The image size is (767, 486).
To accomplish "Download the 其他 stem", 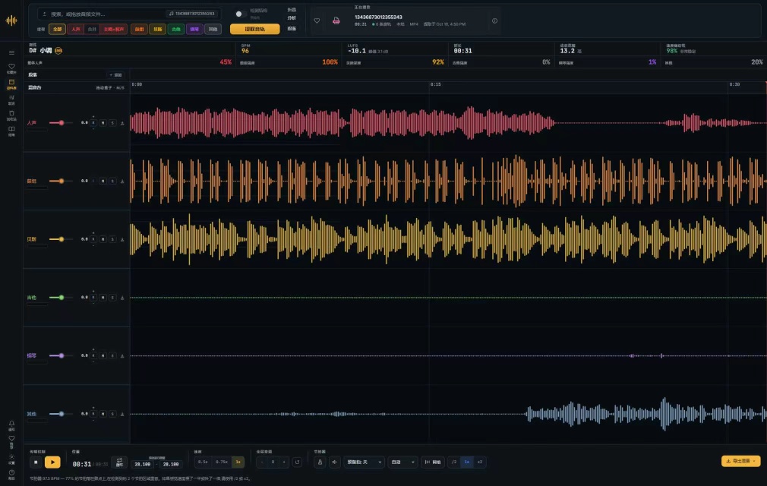I will (x=122, y=414).
